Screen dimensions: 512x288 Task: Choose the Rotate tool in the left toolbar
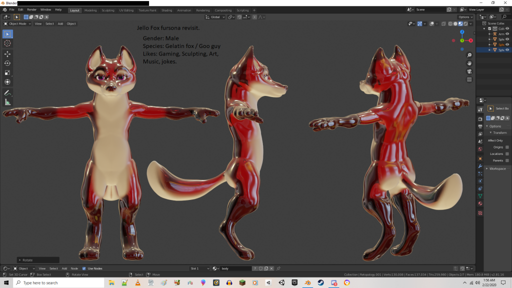pyautogui.click(x=7, y=63)
